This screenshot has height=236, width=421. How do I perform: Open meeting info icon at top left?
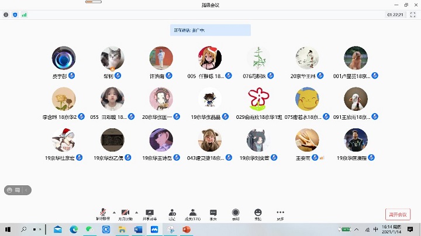point(6,15)
